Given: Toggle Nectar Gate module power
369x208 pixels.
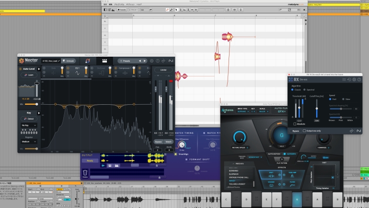Looking at the screenshot, I should click(x=44, y=68).
